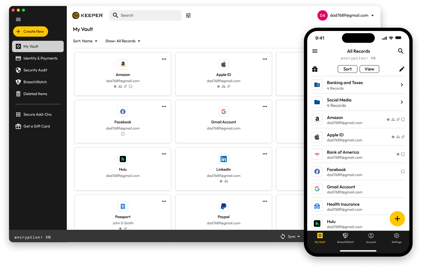This screenshot has height=269, width=422.
Task: Open Gmail Account record on phone
Action: [358, 189]
